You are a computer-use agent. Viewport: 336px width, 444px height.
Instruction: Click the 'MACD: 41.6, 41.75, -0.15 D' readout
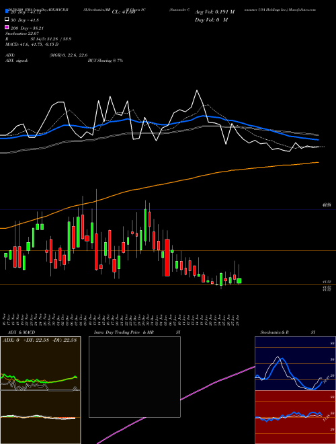(32, 44)
